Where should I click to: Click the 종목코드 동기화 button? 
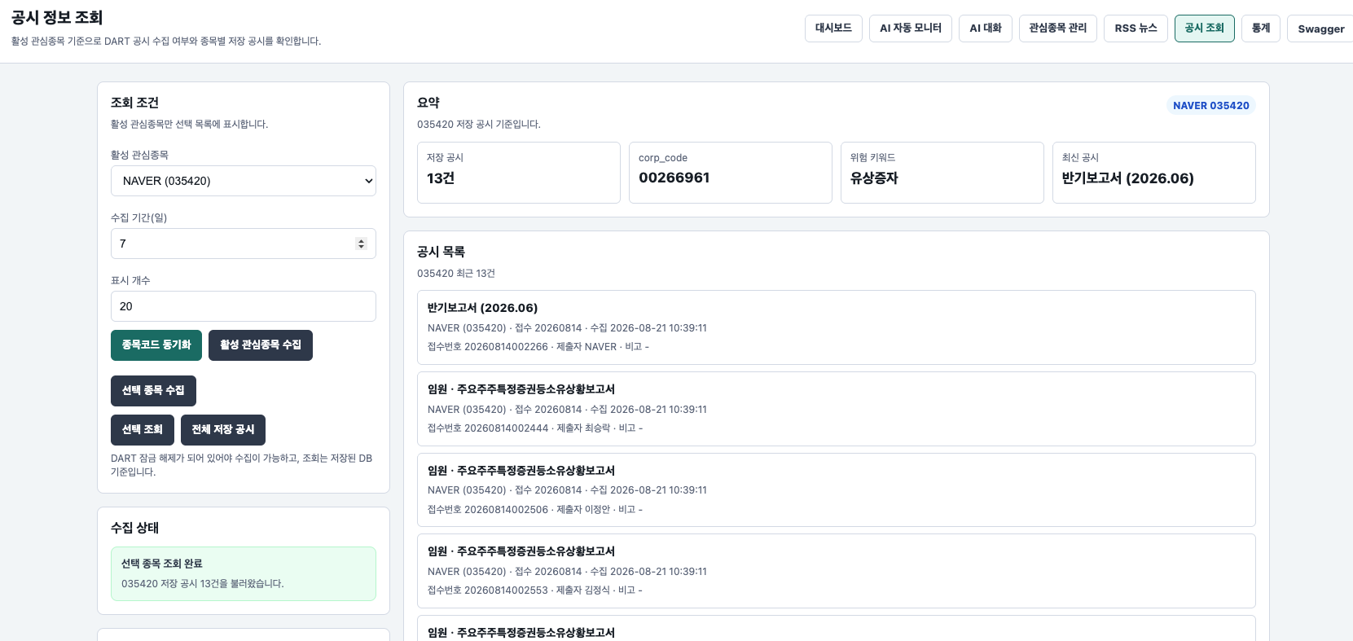tap(156, 345)
